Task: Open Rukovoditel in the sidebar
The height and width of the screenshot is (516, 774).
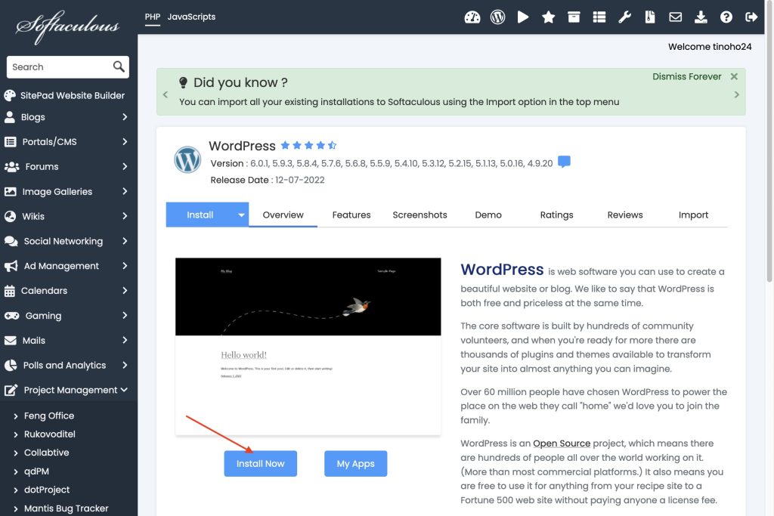Action: [x=49, y=434]
